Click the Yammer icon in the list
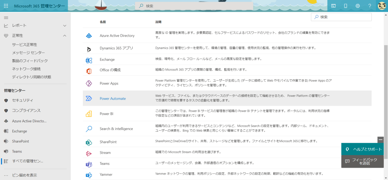Viewport: 388px width, 180px height. [x=89, y=175]
